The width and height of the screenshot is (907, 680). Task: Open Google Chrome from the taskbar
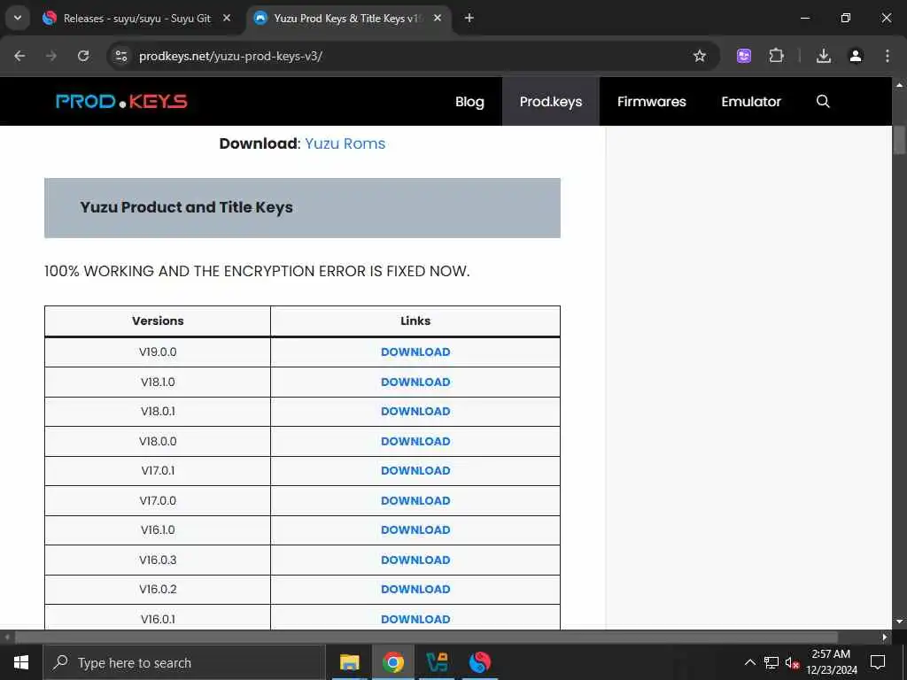[x=392, y=662]
